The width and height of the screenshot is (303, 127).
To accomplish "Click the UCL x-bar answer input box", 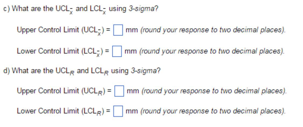I will 118,31.
